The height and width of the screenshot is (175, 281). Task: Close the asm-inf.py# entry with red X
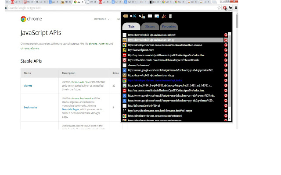(226, 35)
